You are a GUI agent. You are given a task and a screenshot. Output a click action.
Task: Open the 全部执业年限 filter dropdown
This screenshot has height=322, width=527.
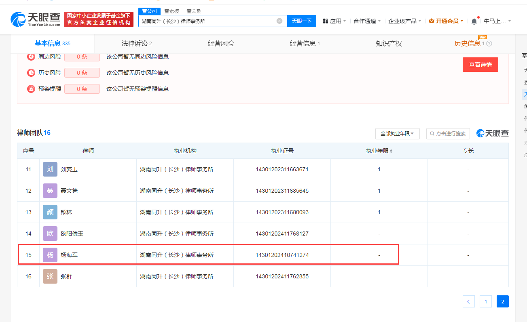pos(398,133)
